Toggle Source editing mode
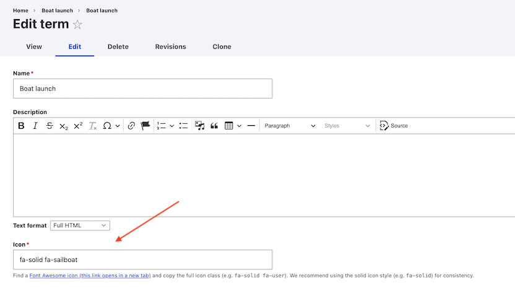This screenshot has width=515, height=288. 394,126
